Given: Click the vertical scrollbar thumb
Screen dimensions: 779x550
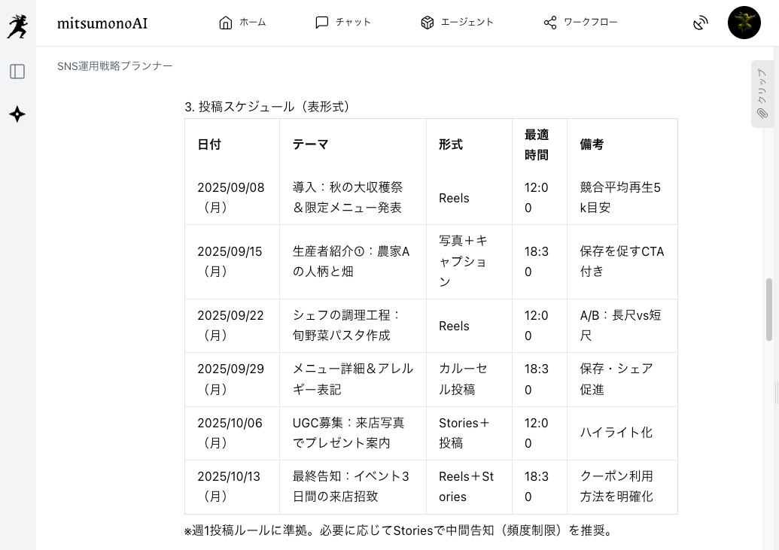Looking at the screenshot, I should coord(769,308).
